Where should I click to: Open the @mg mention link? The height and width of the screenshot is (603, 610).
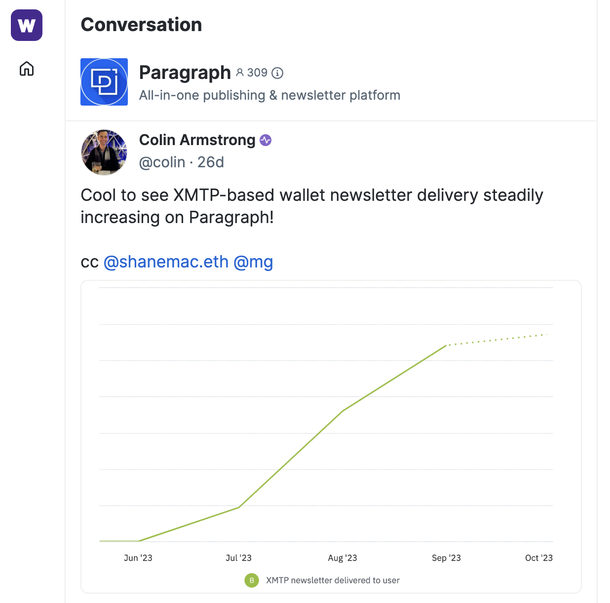253,262
